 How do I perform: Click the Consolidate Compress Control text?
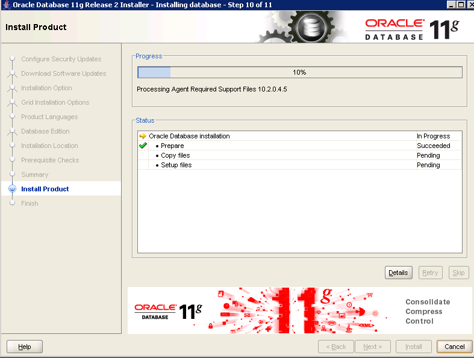[x=428, y=312]
